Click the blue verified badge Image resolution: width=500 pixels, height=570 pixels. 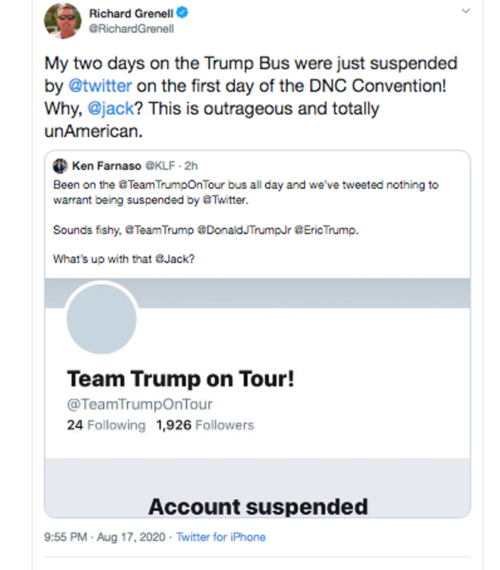pos(182,13)
